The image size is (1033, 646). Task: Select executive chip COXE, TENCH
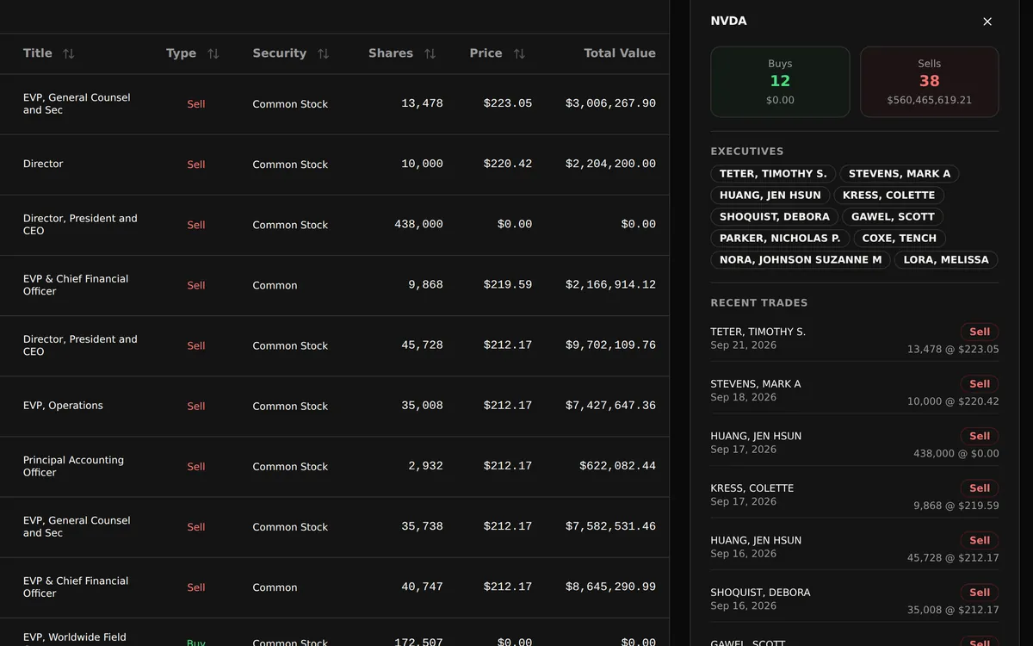[900, 239]
